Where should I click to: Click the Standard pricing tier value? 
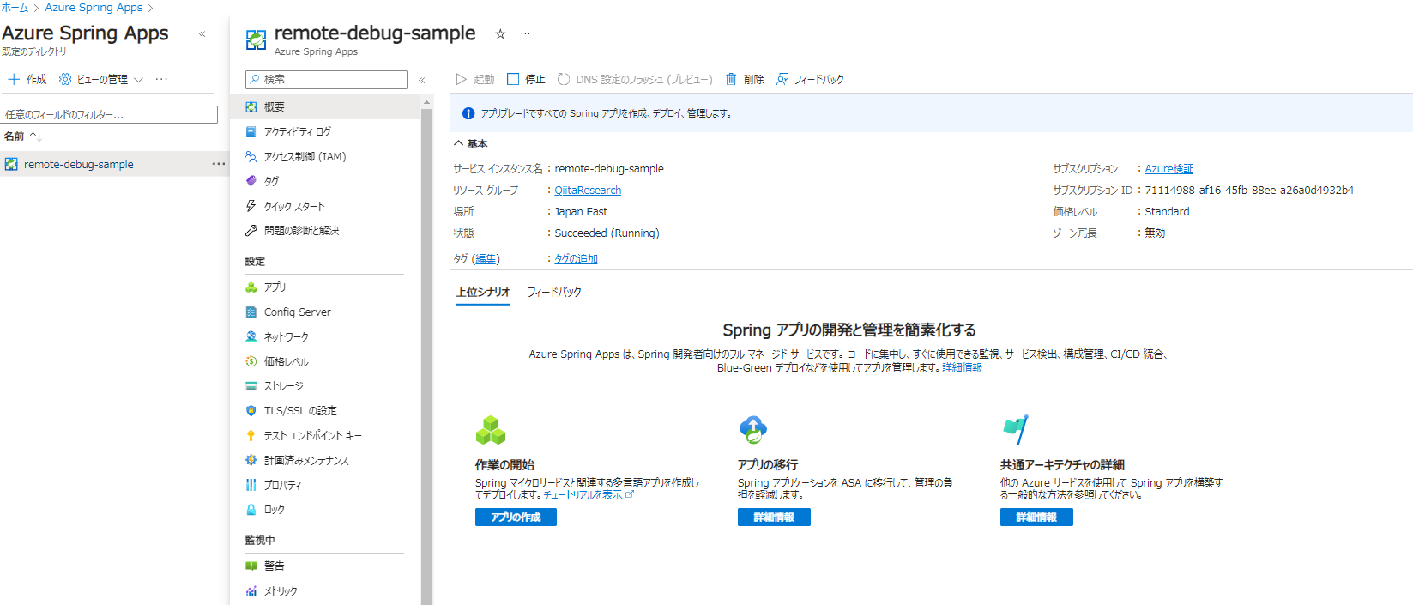coord(1167,212)
